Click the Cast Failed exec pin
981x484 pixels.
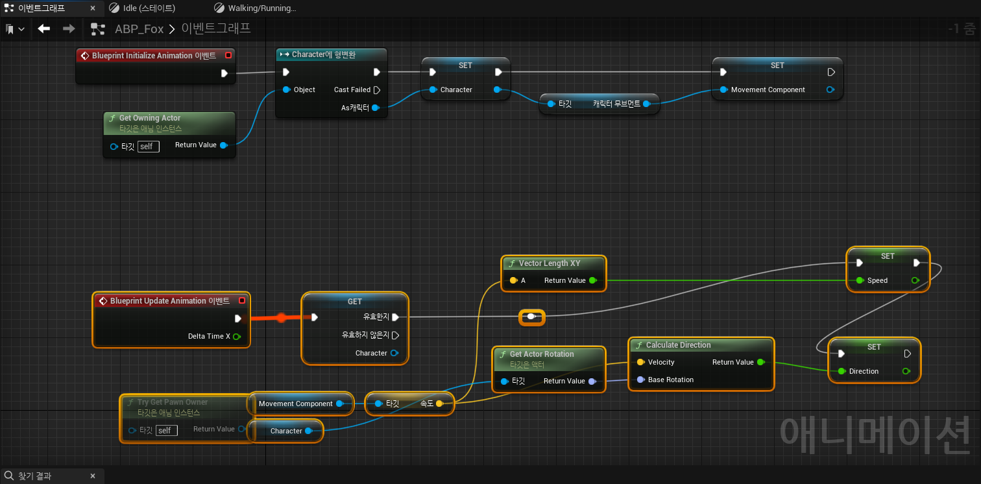(x=377, y=90)
